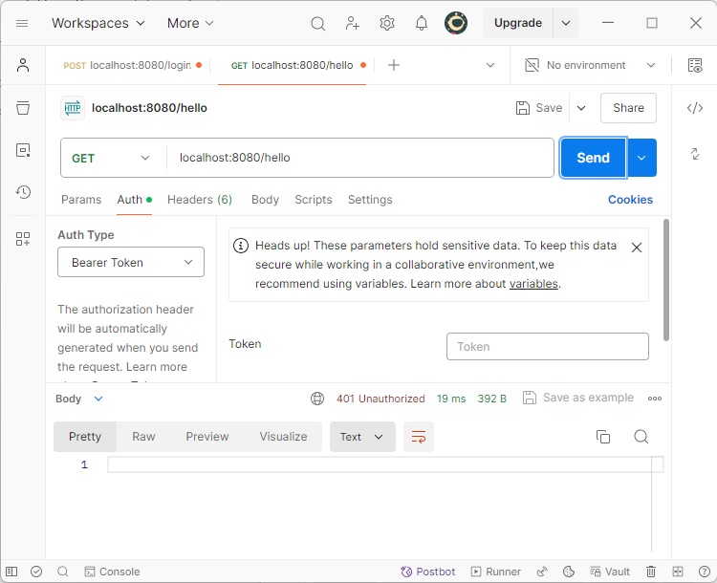The image size is (717, 583).
Task: Copy the response body to clipboard
Action: tap(603, 437)
